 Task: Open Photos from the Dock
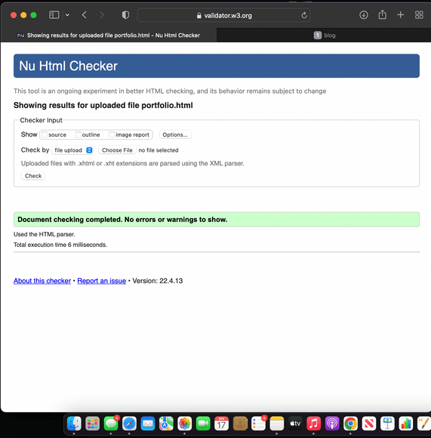pos(184,424)
